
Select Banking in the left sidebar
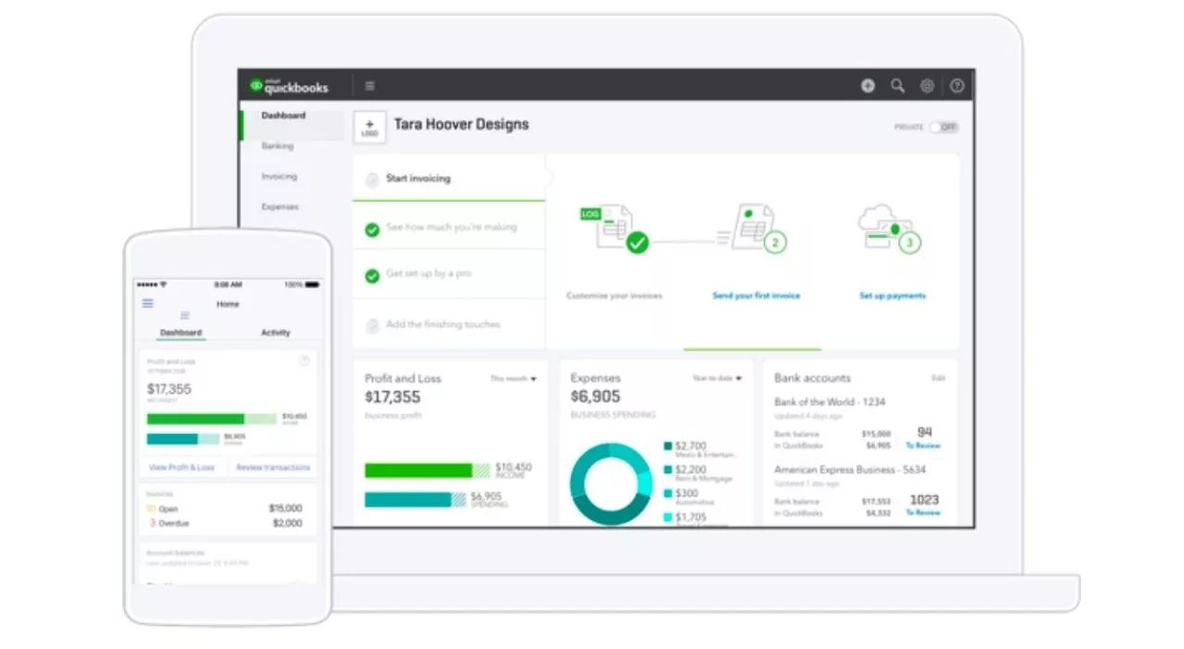pos(277,146)
